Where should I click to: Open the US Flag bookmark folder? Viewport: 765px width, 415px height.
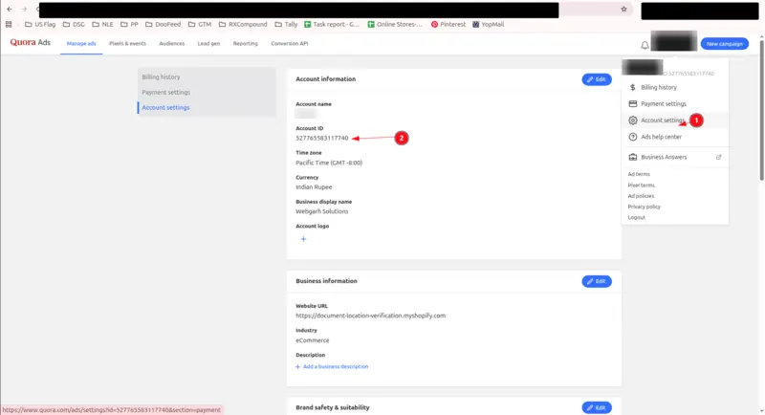click(x=40, y=24)
